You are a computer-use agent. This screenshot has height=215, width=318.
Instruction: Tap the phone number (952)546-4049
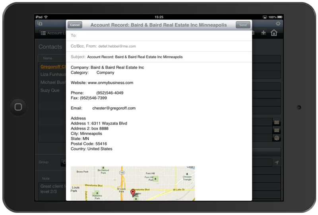tap(110, 93)
